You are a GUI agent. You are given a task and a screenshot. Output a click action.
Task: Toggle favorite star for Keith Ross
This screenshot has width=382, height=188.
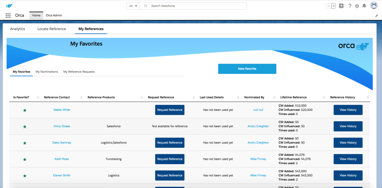(x=25, y=159)
